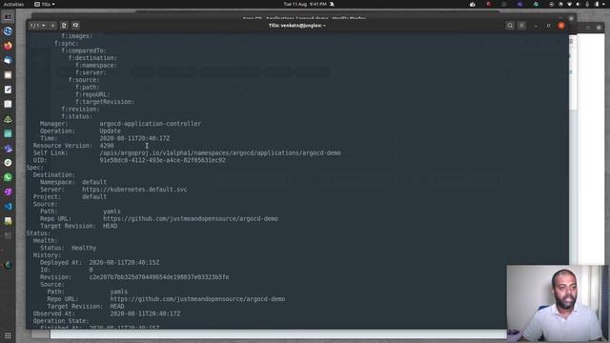Click the volume indicator in system tray

tap(579, 4)
